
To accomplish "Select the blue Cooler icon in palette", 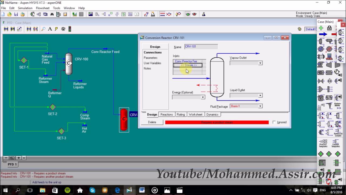I will (x=321, y=49).
